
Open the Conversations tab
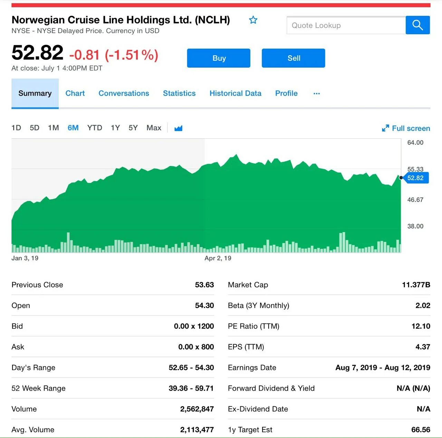pos(124,94)
